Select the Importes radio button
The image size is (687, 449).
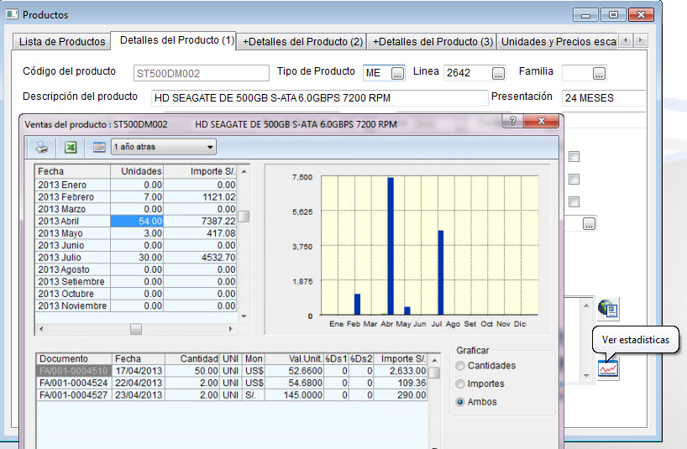coord(459,384)
